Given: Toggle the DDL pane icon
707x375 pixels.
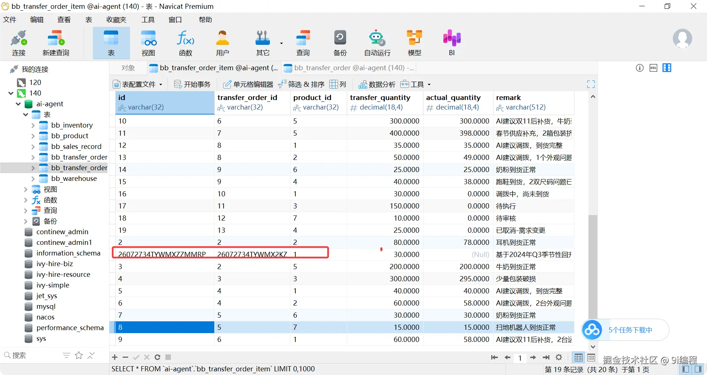Looking at the screenshot, I should tap(653, 68).
